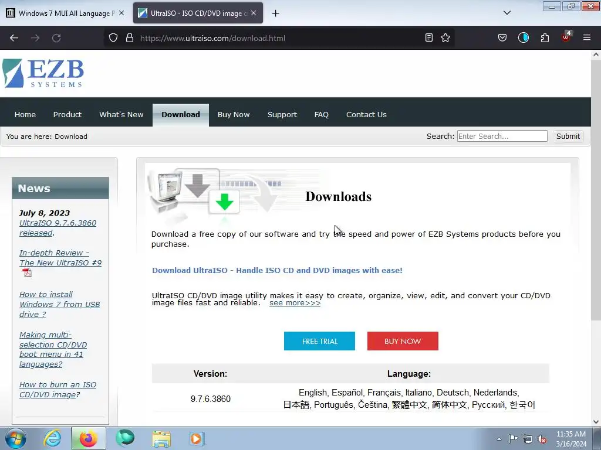Click the EZB Systems logo
The image size is (601, 450).
click(43, 73)
